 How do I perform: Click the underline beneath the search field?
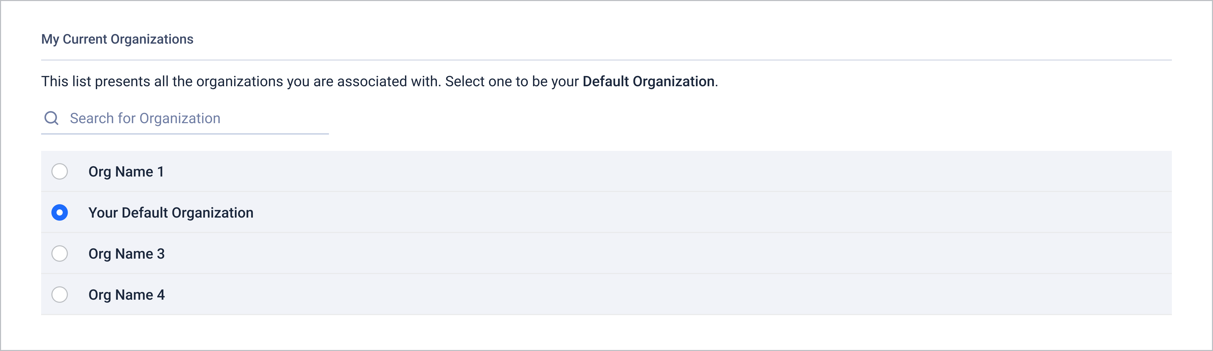point(185,134)
